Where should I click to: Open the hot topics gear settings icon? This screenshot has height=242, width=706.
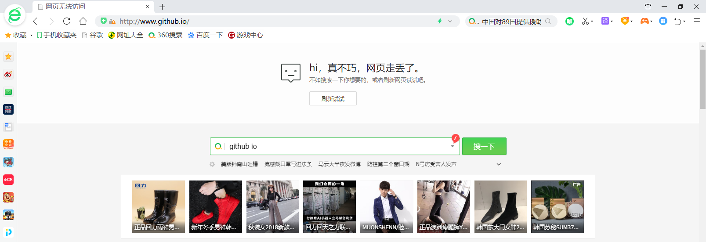click(x=212, y=164)
